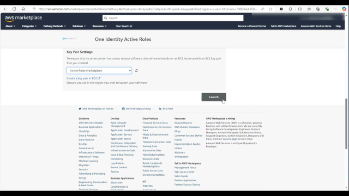349x196 pixels.
Task: Go to Amazon Web Services Home
Action: tap(316, 26)
